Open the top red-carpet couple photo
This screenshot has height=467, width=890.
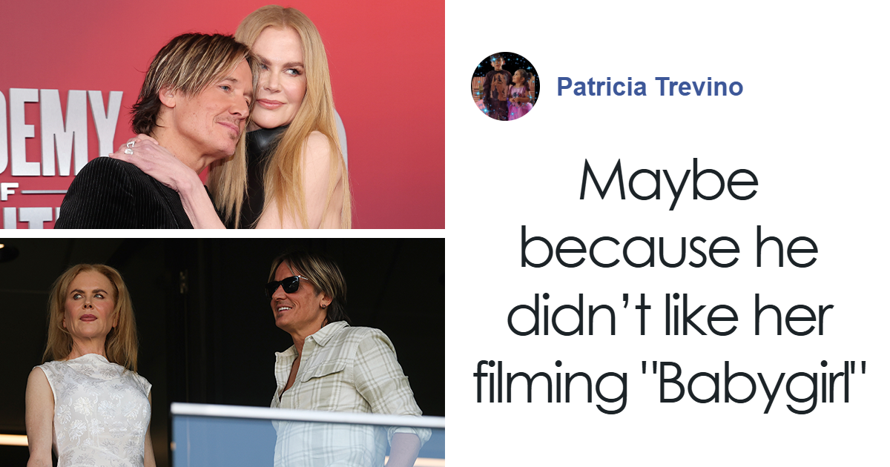pyautogui.click(x=222, y=114)
